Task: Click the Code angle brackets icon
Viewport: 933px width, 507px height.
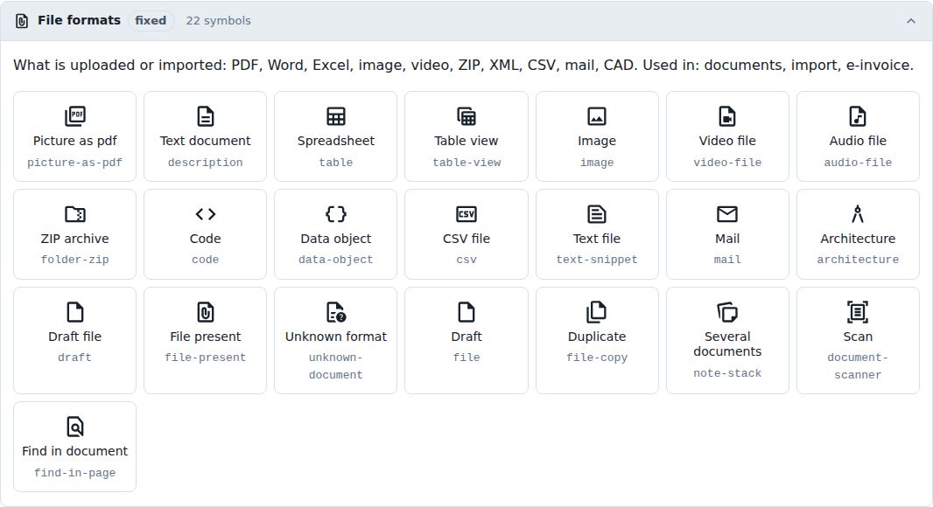Action: coord(206,214)
